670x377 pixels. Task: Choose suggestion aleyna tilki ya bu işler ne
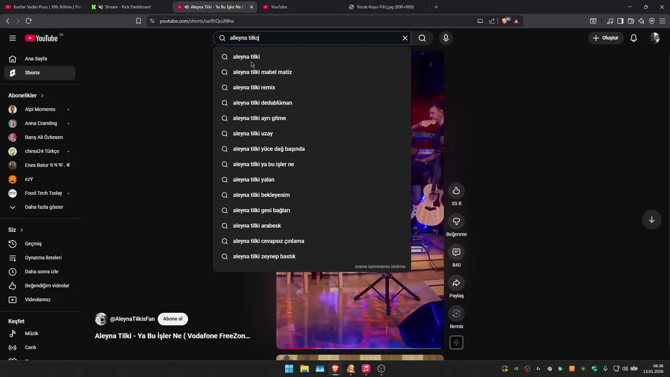tap(312, 164)
